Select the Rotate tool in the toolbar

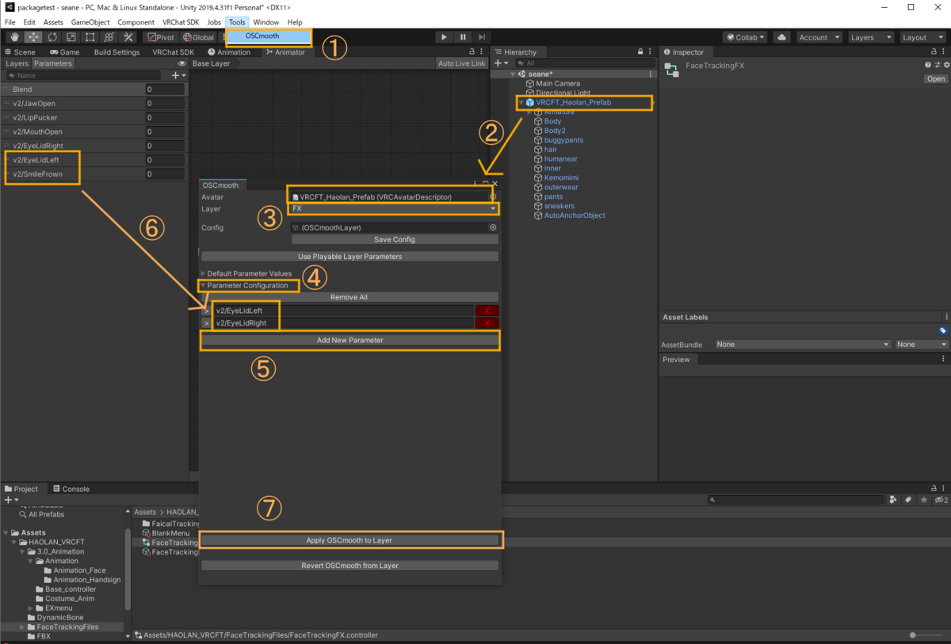[x=52, y=37]
